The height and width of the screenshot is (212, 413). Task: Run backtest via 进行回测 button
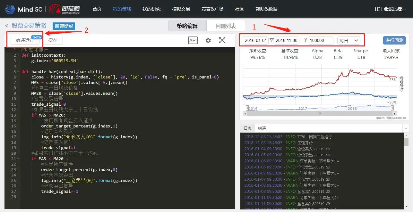click(x=394, y=40)
